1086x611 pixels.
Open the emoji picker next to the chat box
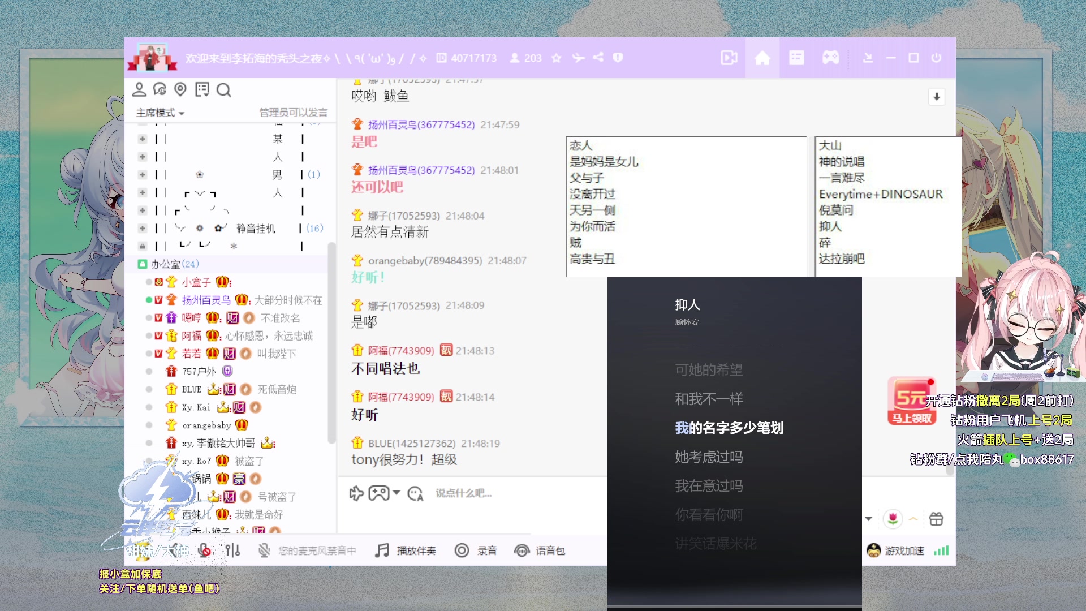416,493
